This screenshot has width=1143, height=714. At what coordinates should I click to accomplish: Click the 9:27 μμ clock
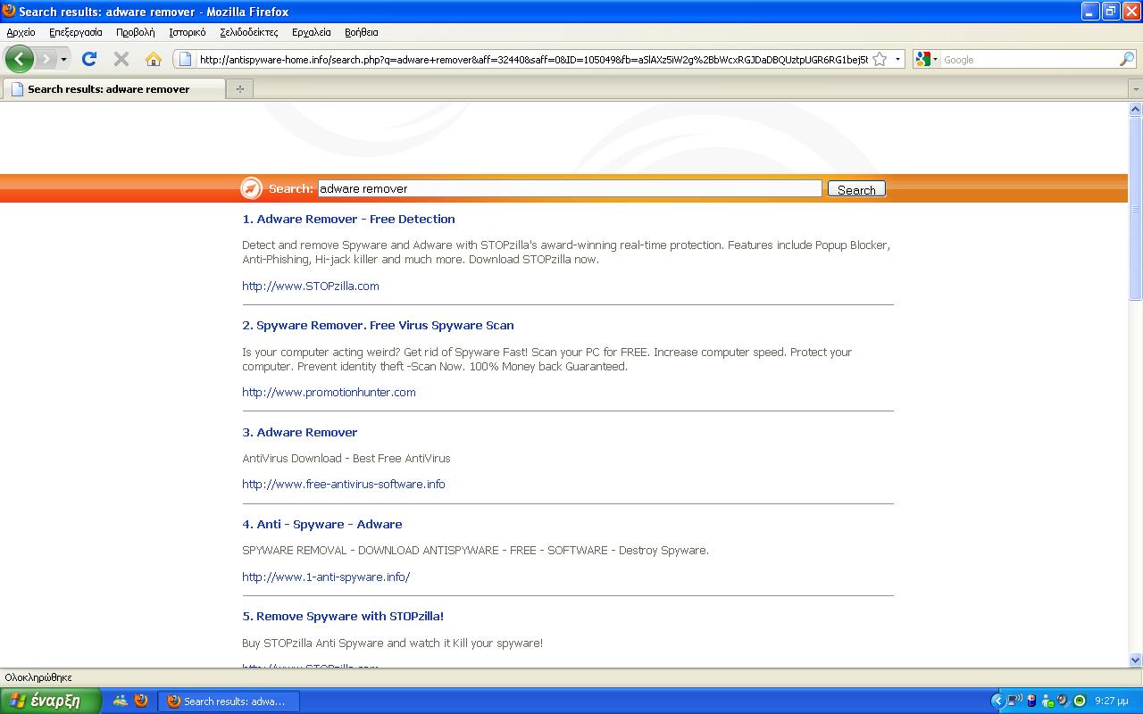1112,702
